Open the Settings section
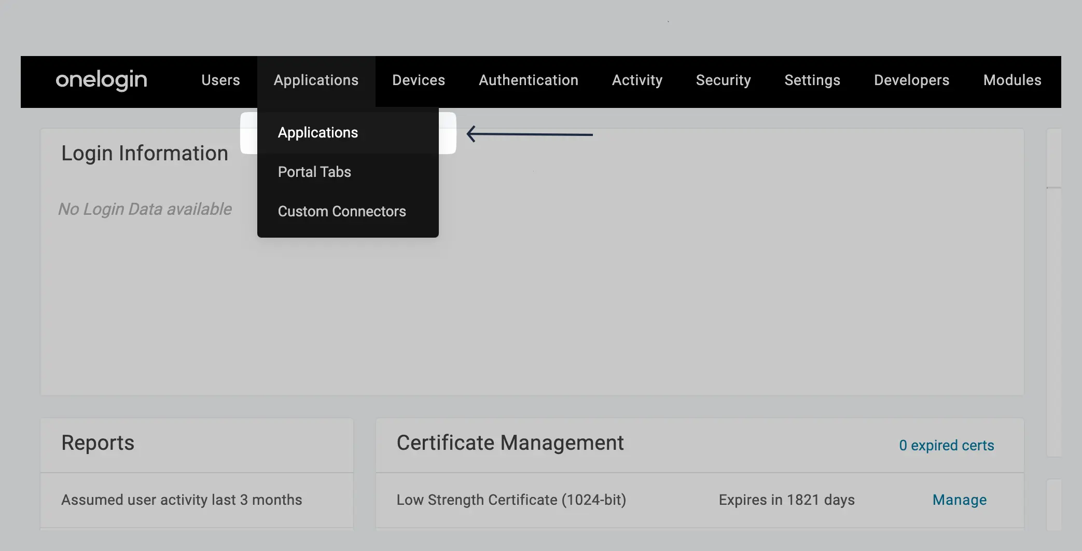 click(812, 80)
